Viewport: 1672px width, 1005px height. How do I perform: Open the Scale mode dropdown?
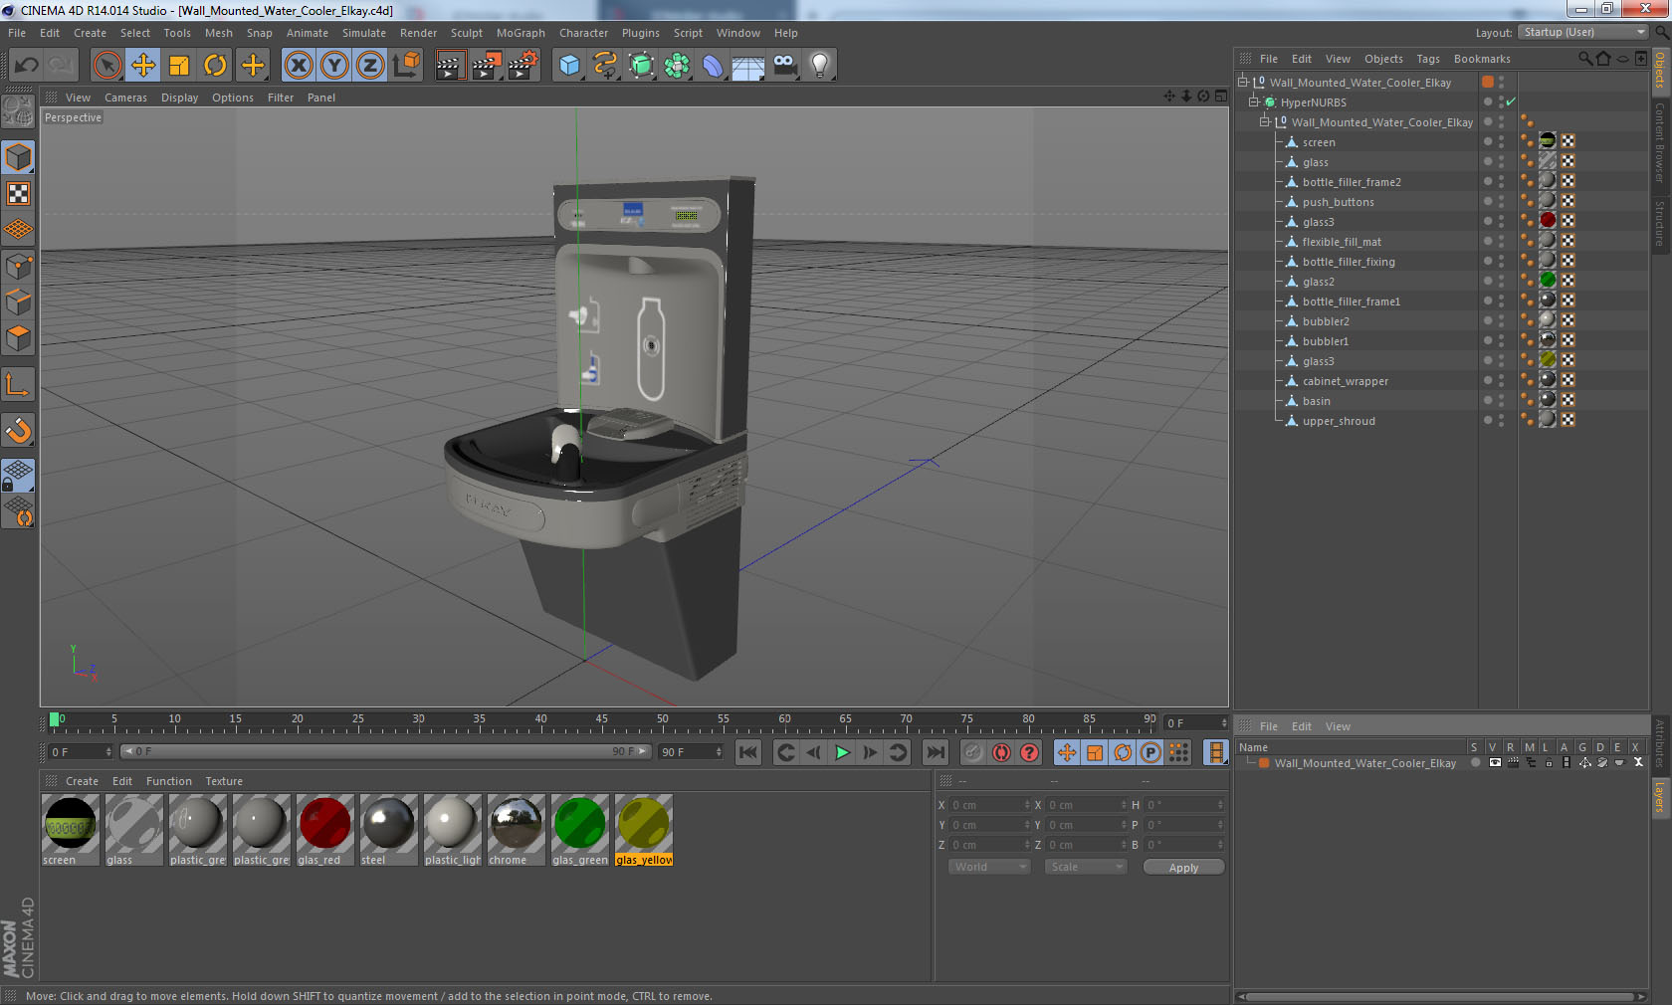tap(1085, 867)
